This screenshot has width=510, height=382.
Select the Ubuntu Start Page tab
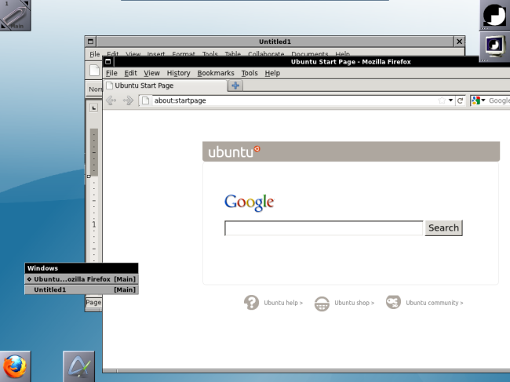click(166, 85)
